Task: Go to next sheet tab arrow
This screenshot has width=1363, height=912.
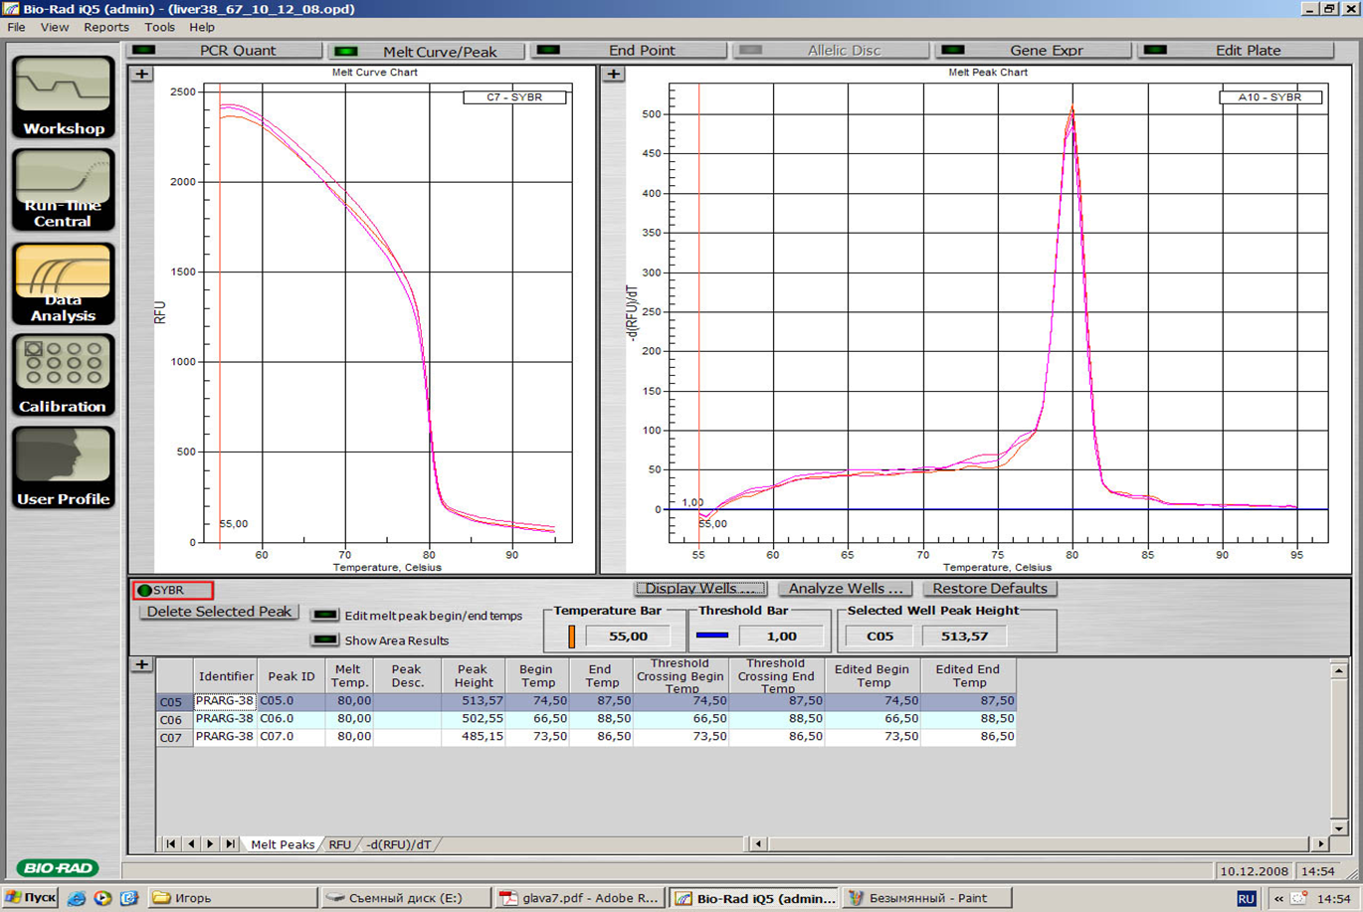Action: point(210,844)
